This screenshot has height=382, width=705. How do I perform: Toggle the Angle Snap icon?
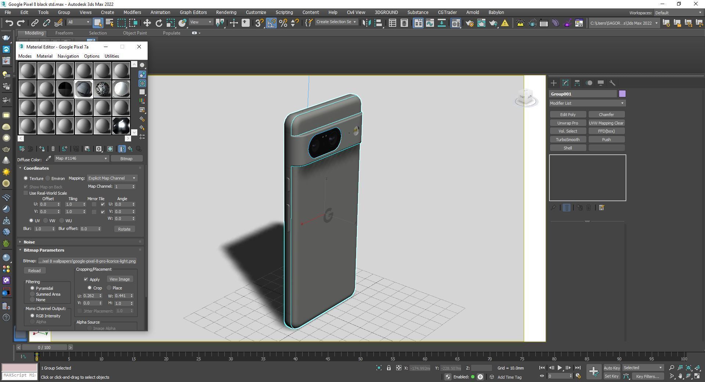click(271, 23)
